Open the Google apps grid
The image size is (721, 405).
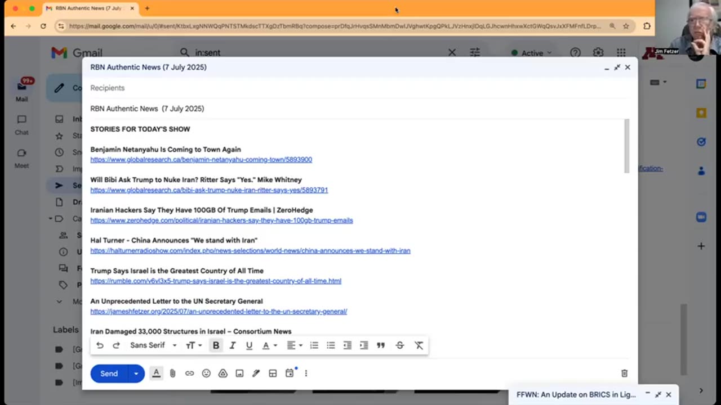(621, 53)
